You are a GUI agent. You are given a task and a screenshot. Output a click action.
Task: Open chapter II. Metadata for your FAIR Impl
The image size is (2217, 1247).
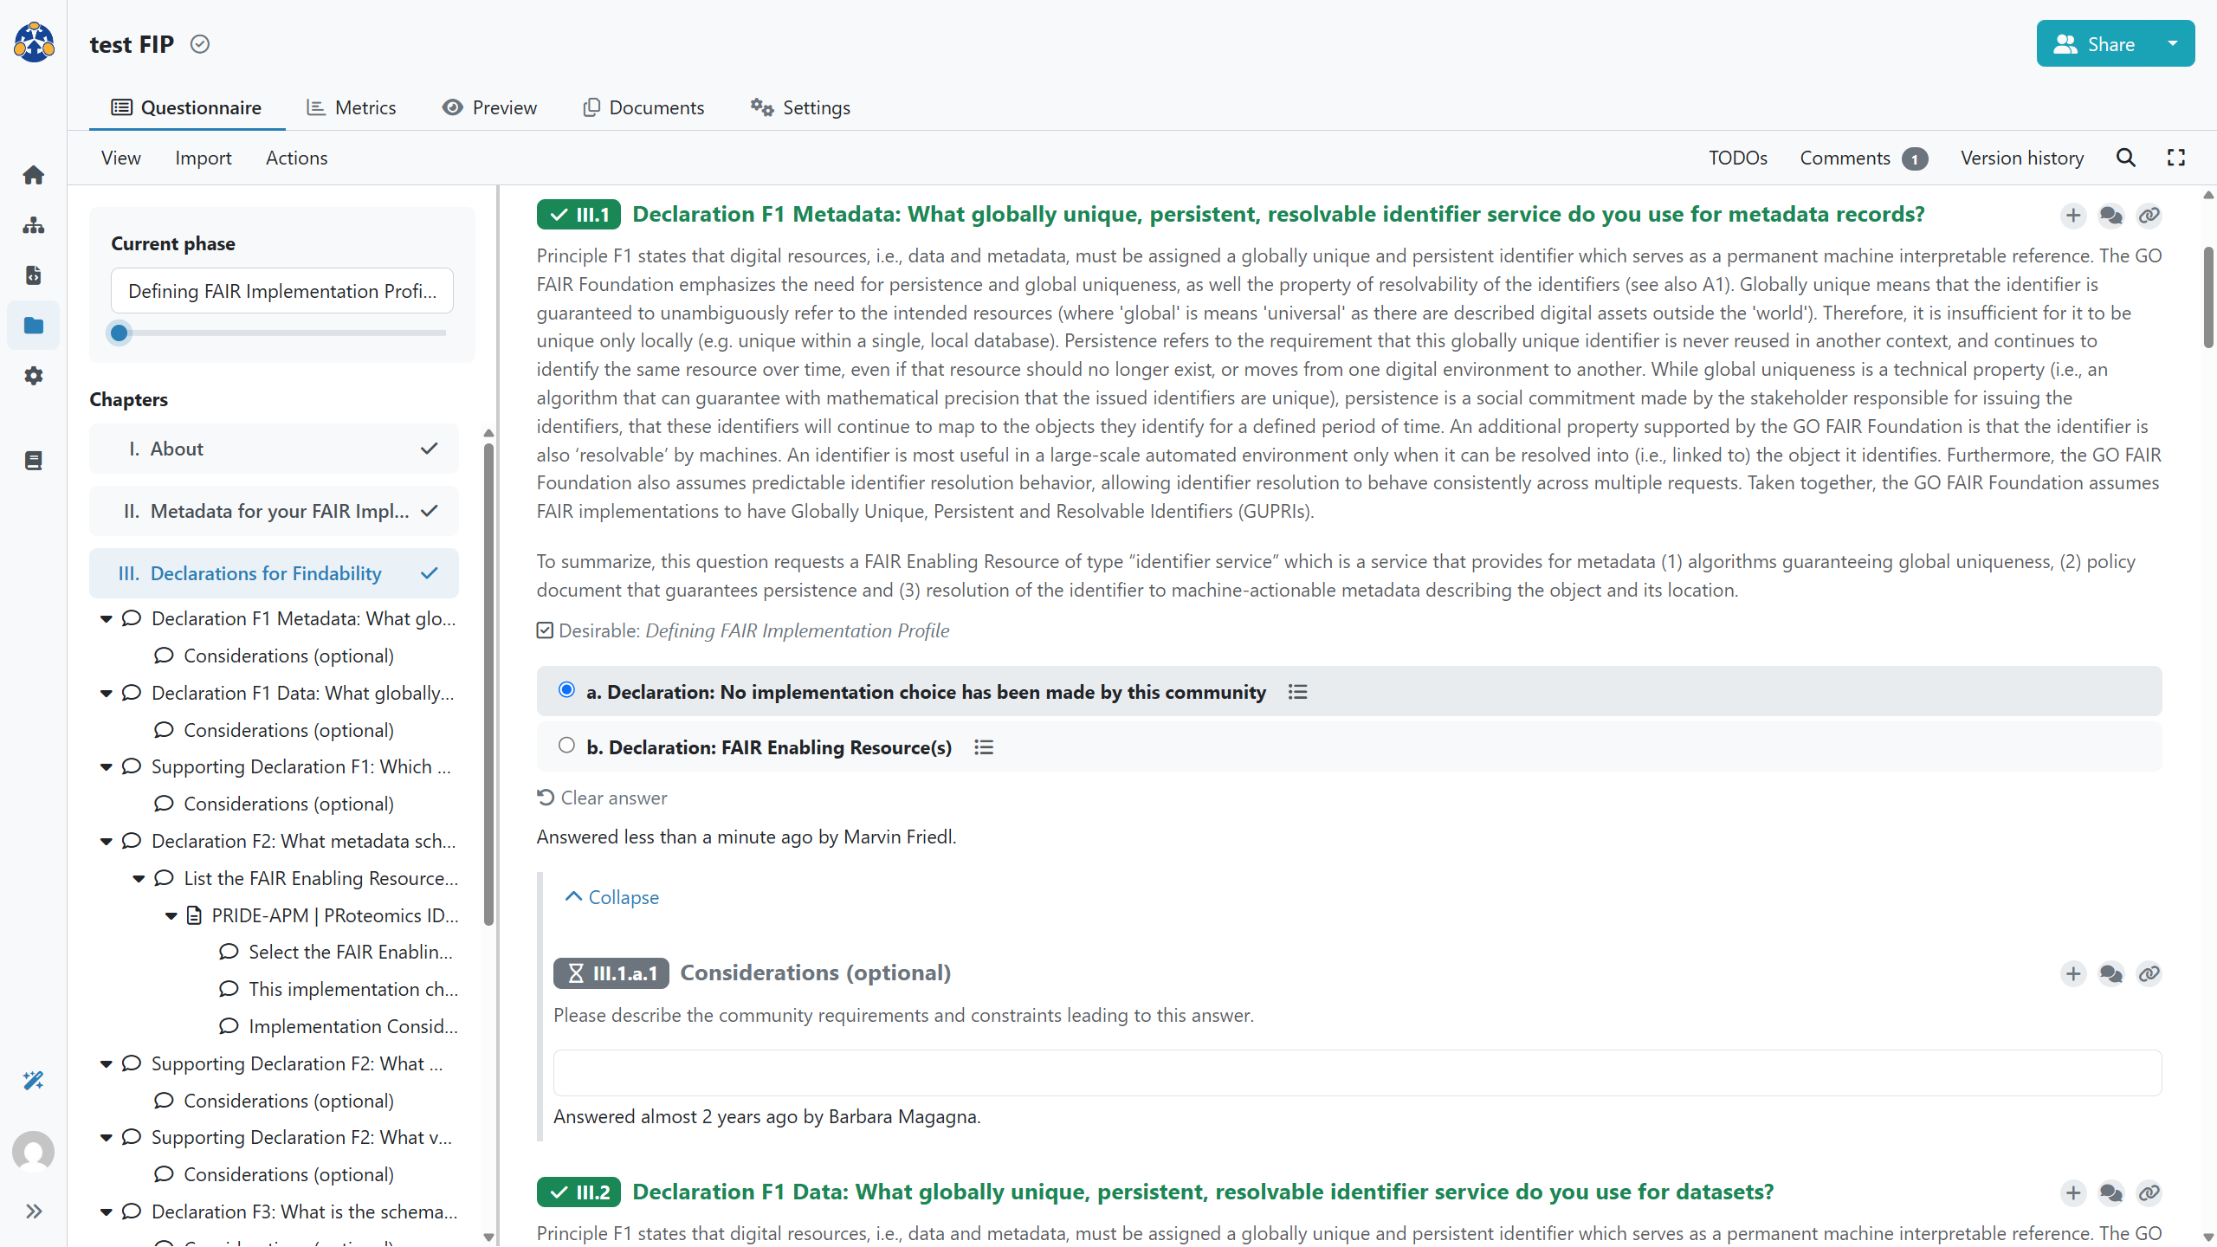point(274,511)
